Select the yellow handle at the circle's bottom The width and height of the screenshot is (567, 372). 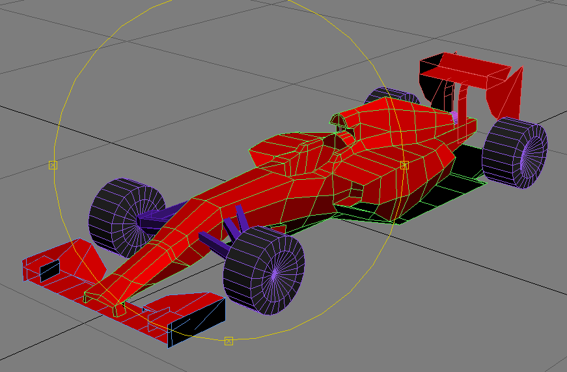[x=228, y=341]
